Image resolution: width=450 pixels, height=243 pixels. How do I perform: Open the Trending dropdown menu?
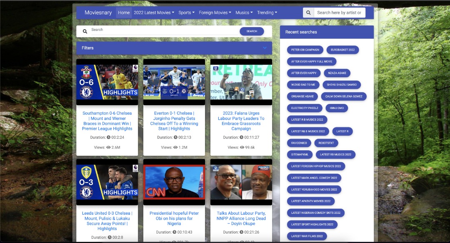(x=267, y=13)
